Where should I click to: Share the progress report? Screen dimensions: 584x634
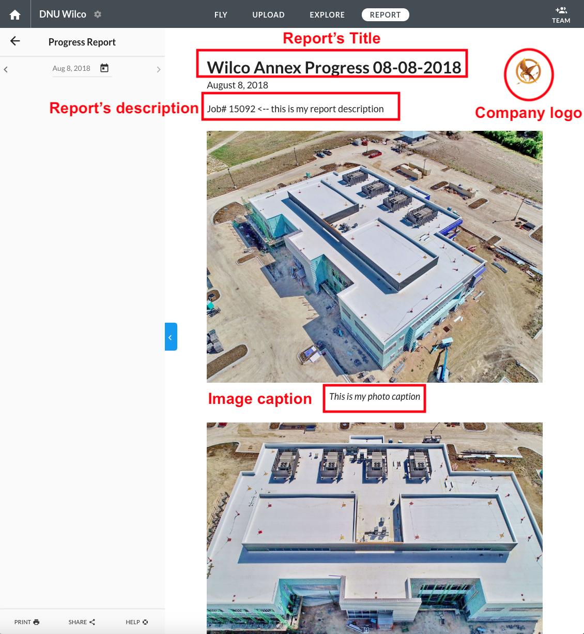[82, 622]
